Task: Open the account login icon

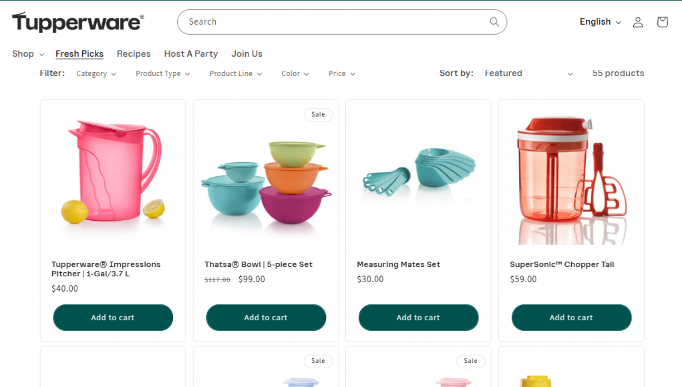Action: (638, 22)
